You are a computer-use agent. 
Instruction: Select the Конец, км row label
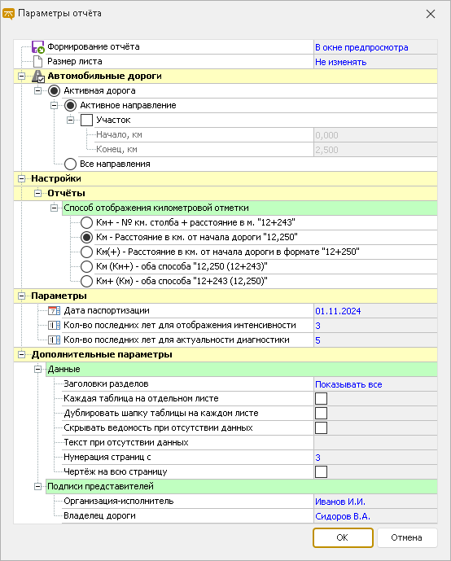[x=116, y=150]
